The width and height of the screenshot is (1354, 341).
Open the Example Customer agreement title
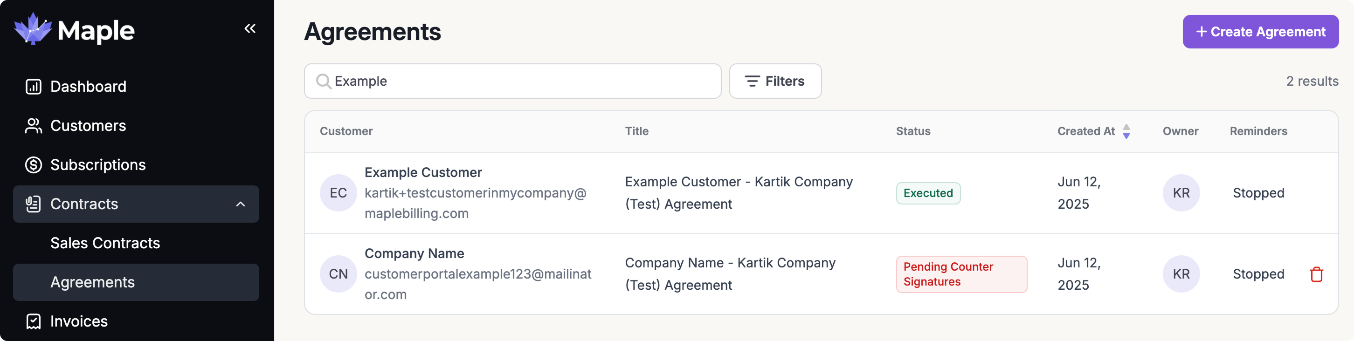tap(738, 193)
